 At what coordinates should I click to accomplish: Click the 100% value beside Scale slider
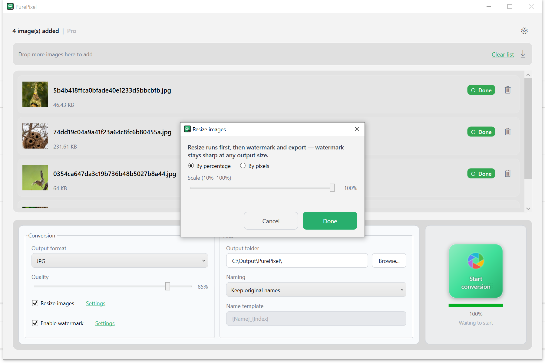point(351,188)
